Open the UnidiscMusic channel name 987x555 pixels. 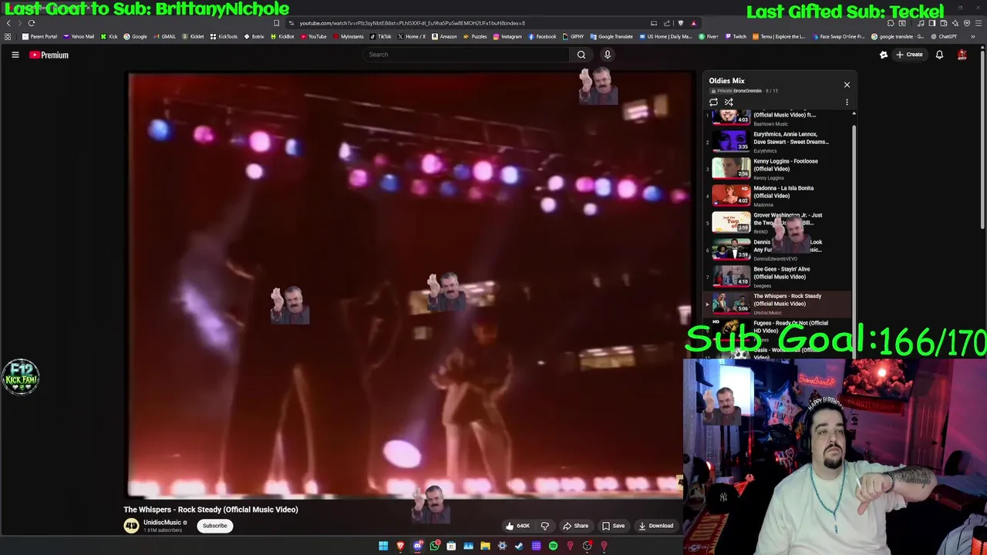click(x=162, y=523)
